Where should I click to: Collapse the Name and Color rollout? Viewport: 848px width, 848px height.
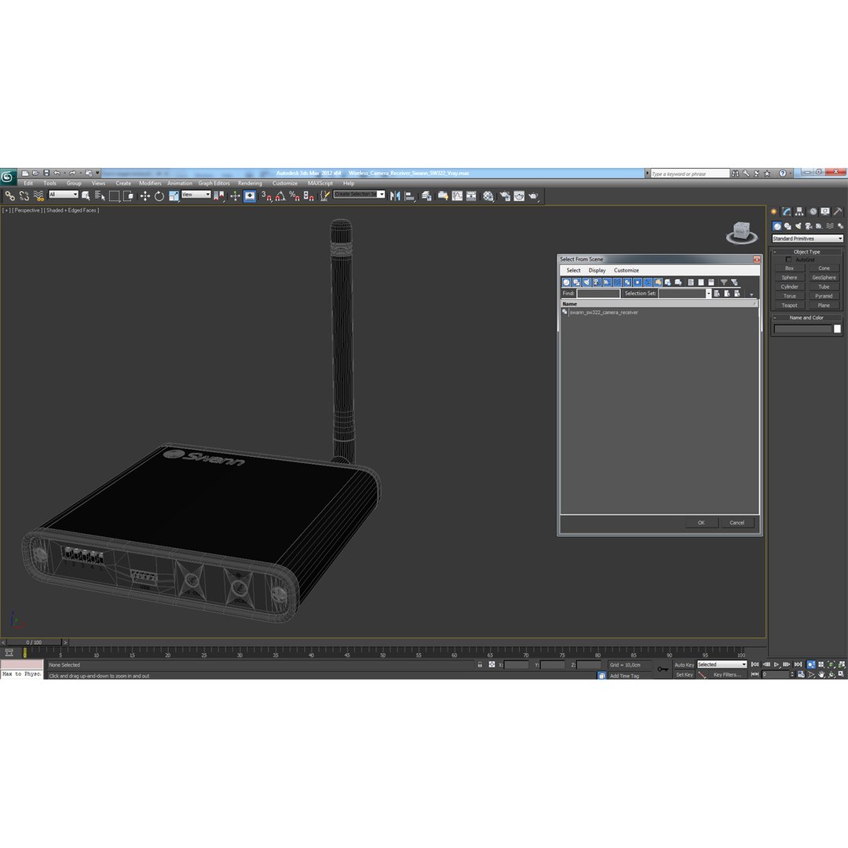point(806,318)
